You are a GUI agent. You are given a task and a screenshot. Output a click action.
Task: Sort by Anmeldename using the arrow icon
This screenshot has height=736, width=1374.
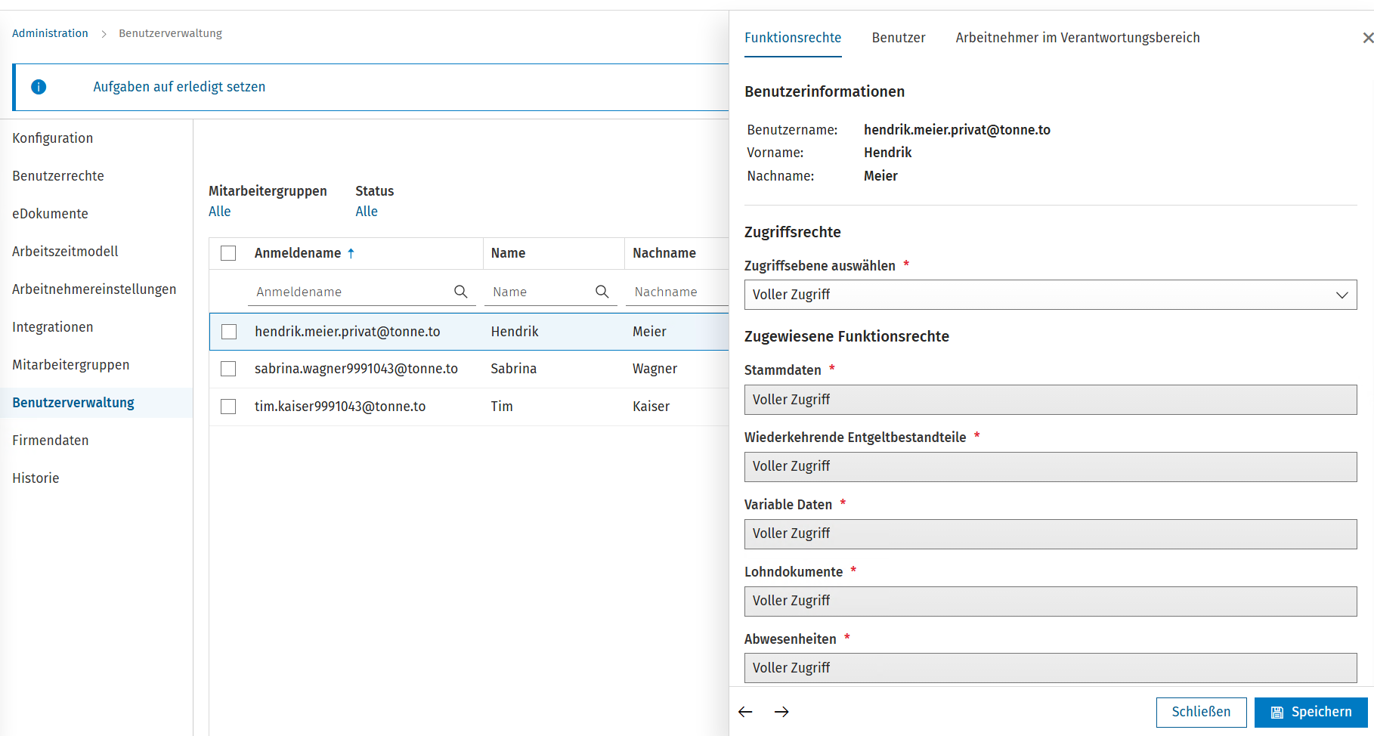(x=351, y=253)
